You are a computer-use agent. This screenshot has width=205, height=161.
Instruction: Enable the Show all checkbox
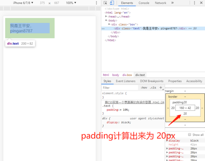click(189, 135)
